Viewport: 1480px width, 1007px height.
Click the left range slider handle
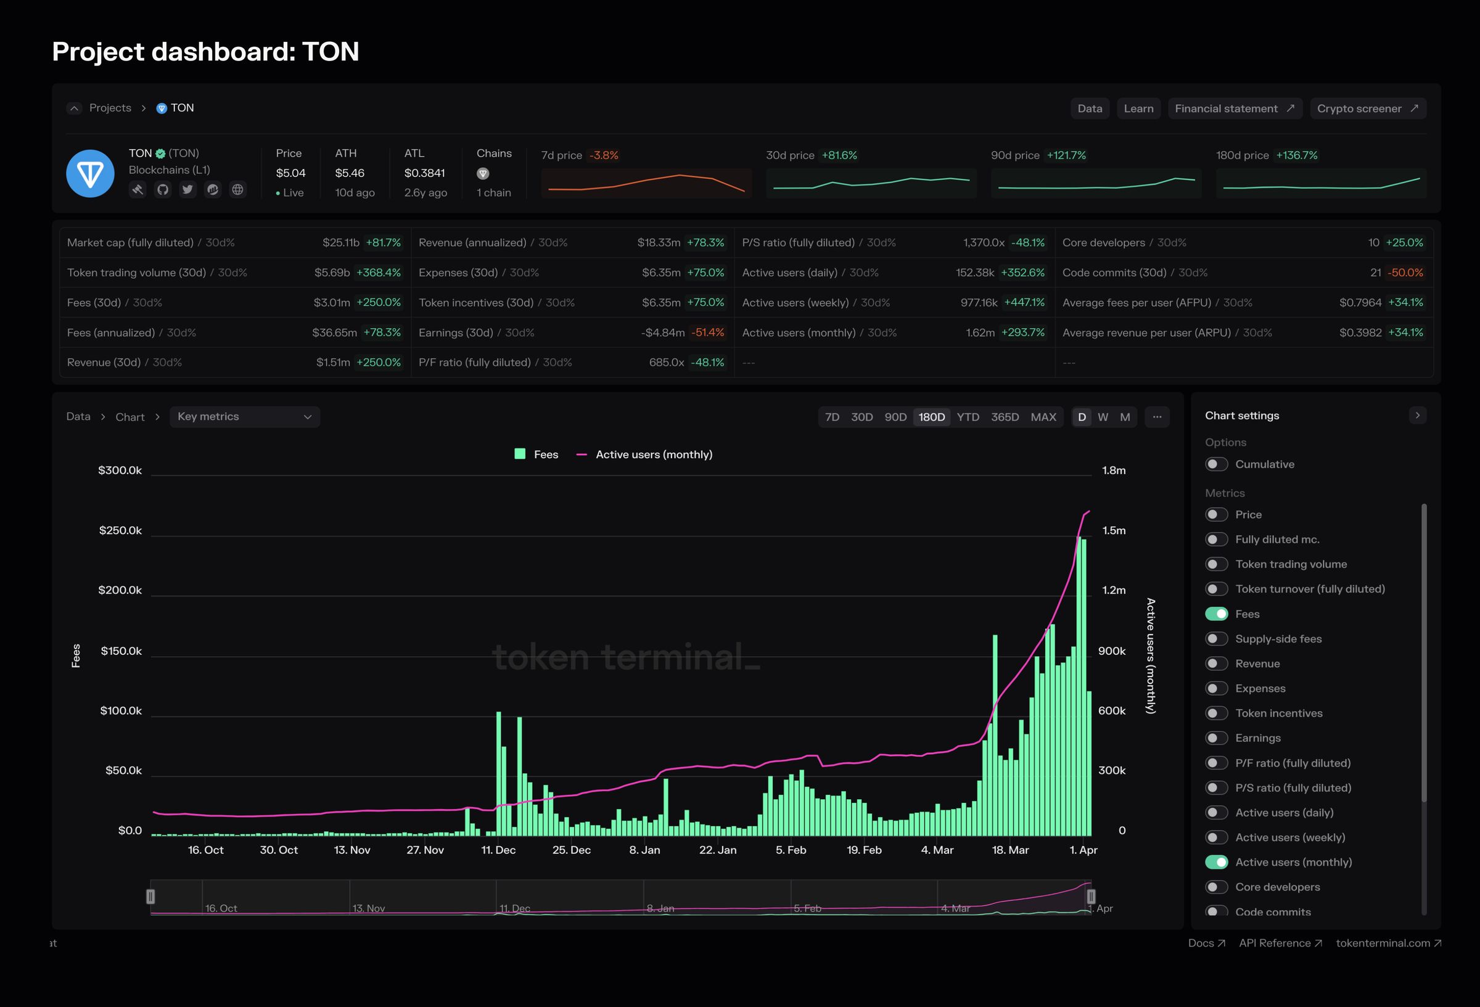[x=151, y=896]
